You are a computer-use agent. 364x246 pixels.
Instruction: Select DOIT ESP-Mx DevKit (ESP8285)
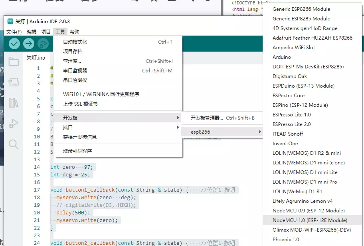click(x=313, y=67)
